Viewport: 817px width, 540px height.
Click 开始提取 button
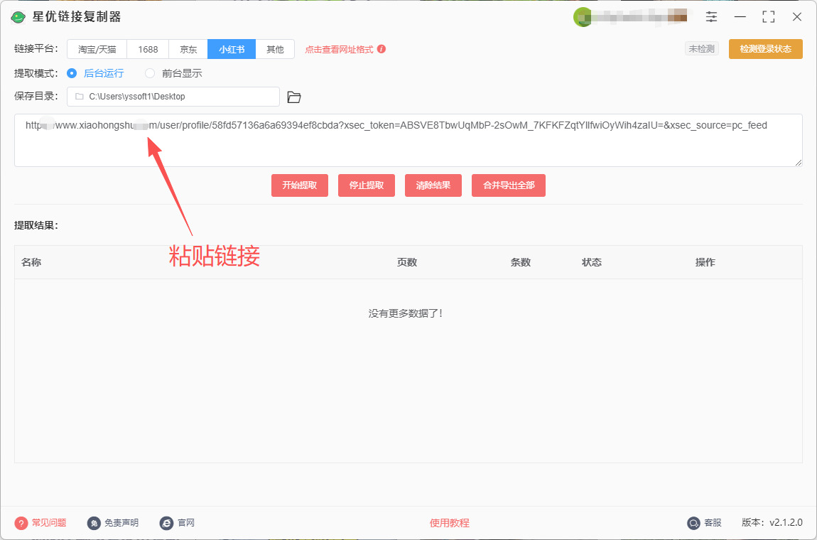(300, 185)
